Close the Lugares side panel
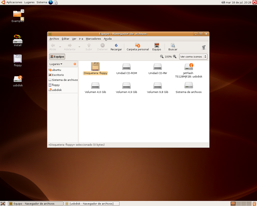The image size is (257, 206). pos(75,64)
